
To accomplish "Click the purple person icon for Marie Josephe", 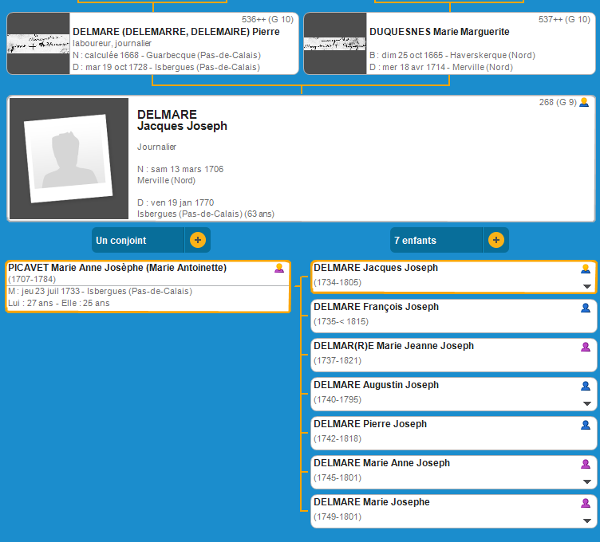I will click(x=586, y=503).
